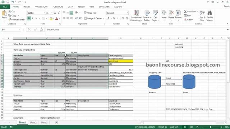Image resolution: width=230 pixels, height=129 pixels.
Task: Select the yellow 'user input' cell
Action: tap(121, 61)
